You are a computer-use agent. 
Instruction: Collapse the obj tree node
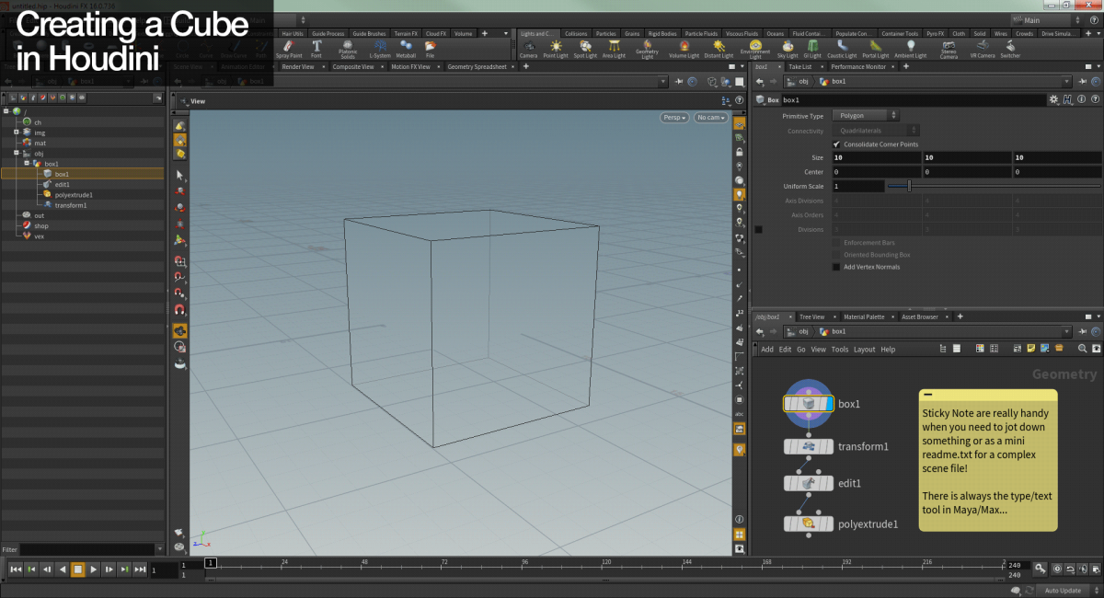[17, 154]
